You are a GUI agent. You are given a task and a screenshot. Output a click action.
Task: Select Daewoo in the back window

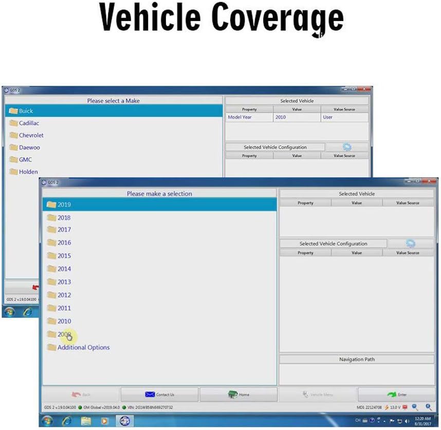[x=114, y=147]
